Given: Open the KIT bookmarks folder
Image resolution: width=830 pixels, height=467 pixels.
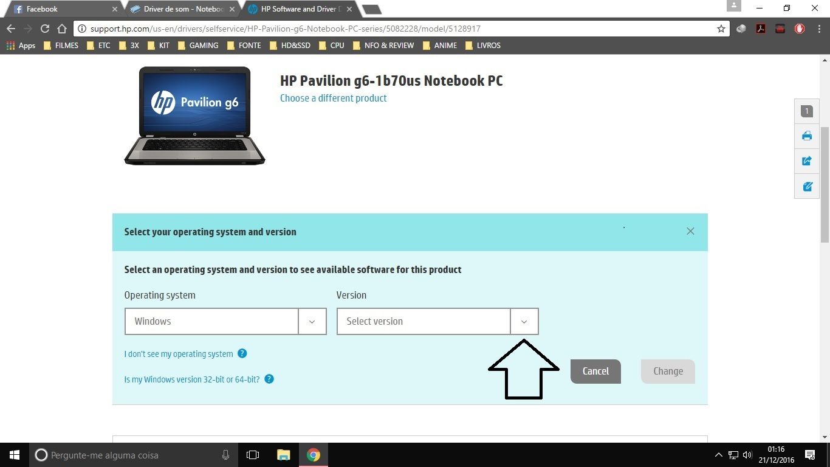Looking at the screenshot, I should (159, 46).
